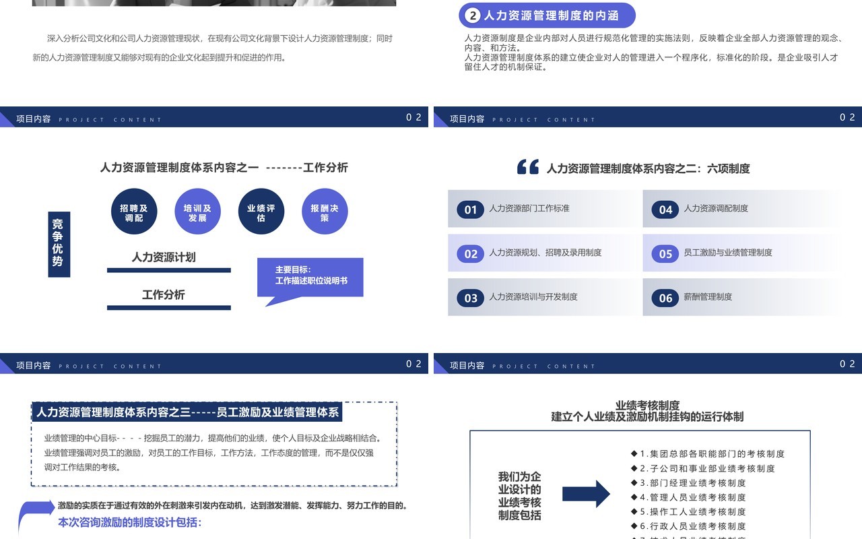862x539 pixels.
Task: Select the 业绩评估 circle
Action: [x=261, y=212]
